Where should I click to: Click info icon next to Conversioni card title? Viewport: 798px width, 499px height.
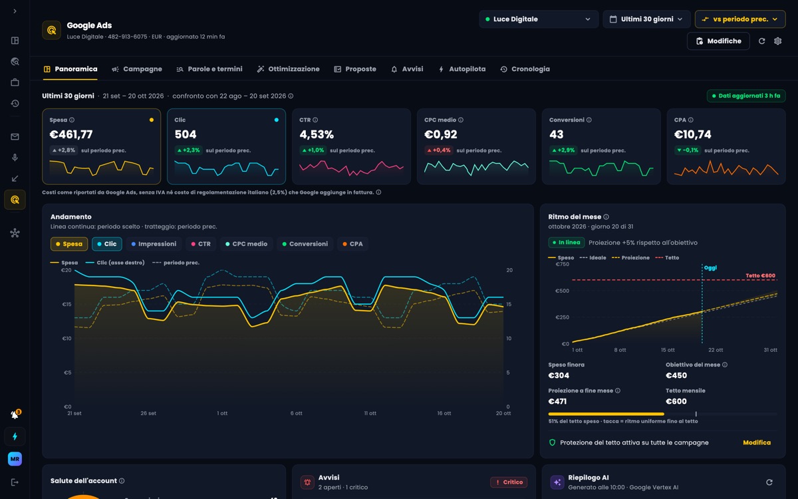589,120
